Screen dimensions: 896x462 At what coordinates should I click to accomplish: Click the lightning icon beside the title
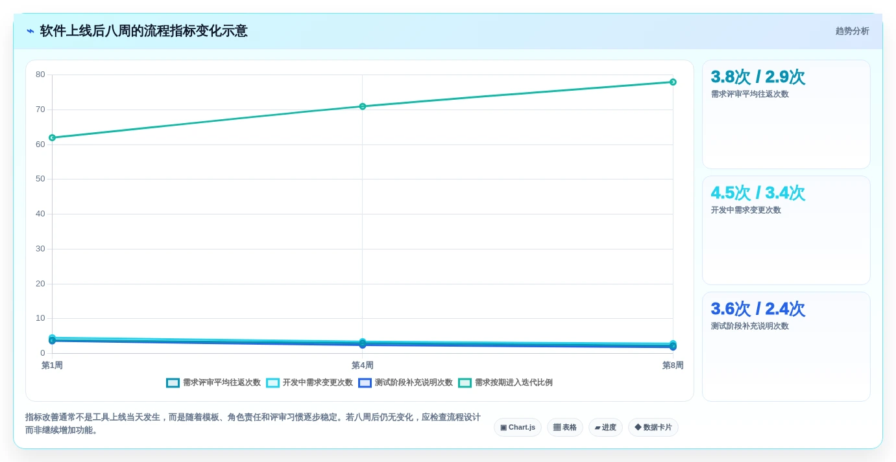(30, 31)
